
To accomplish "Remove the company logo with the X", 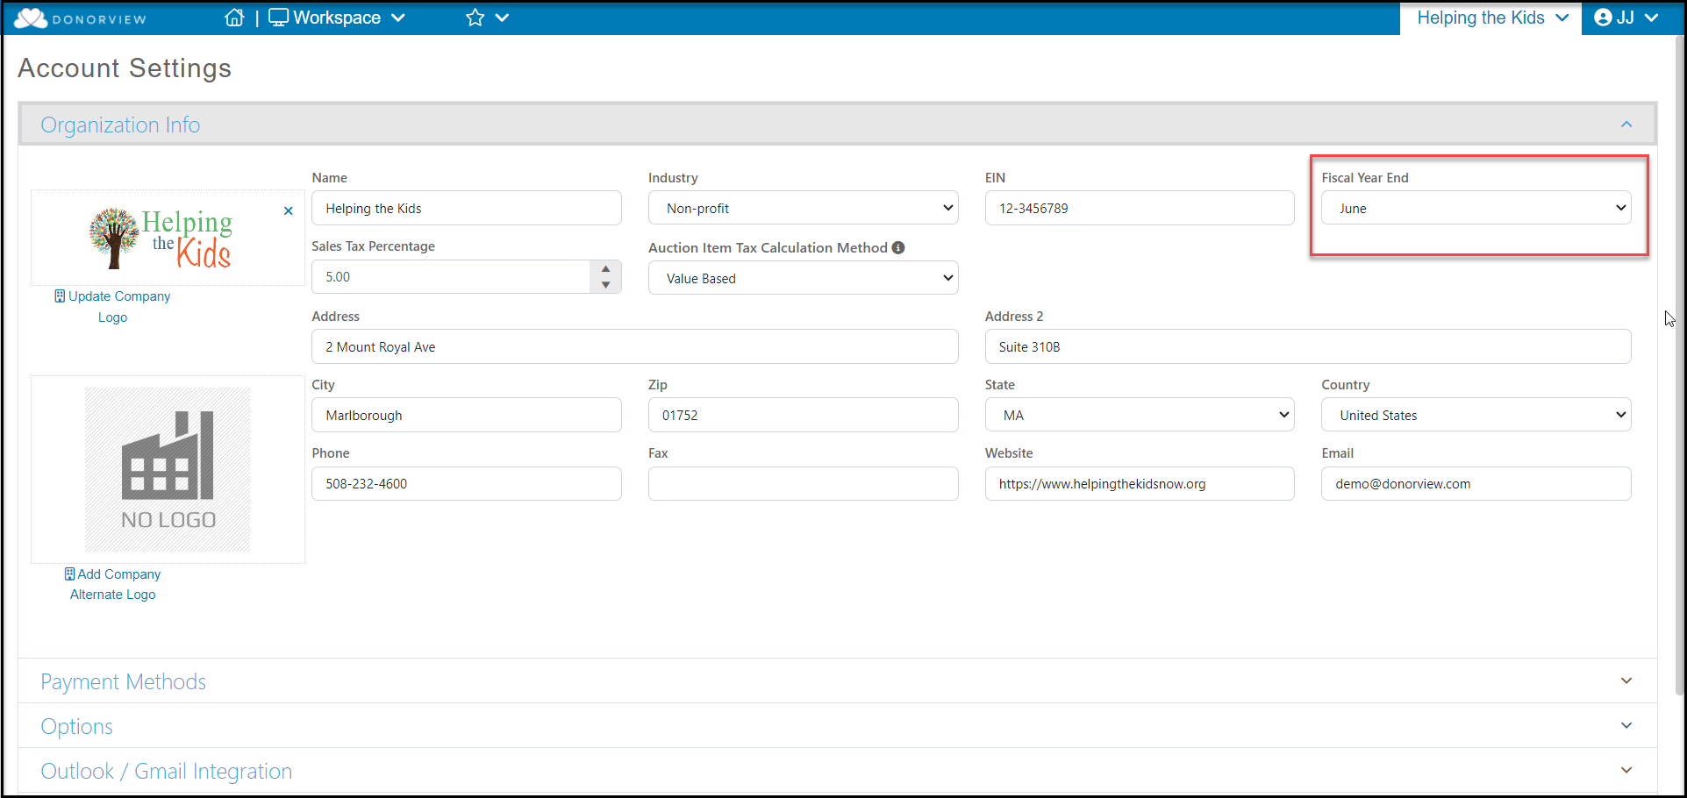I will point(289,211).
